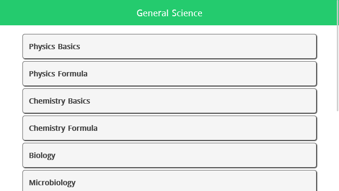339x191 pixels.
Task: Click the "Physics Basics" label text
Action: point(54,46)
